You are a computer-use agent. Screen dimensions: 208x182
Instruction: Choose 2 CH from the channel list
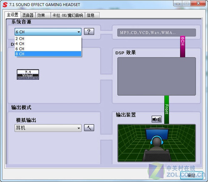click(x=48, y=39)
